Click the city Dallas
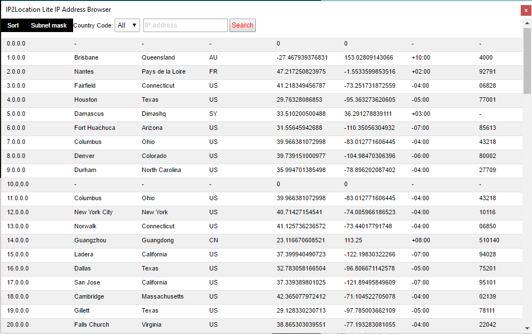 [x=83, y=269]
